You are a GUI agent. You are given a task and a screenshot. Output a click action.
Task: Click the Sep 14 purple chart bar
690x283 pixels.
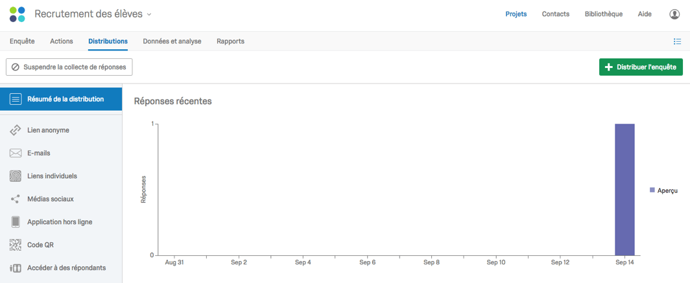click(x=625, y=189)
